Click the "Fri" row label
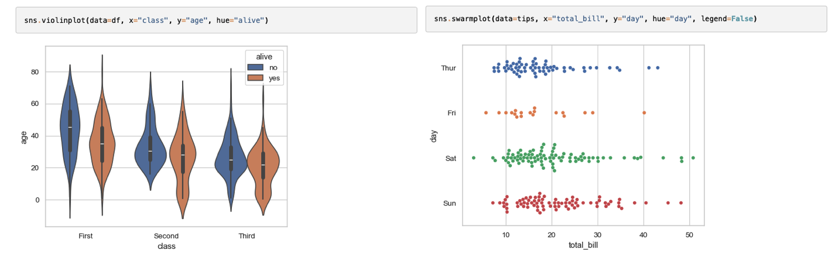Viewport: 835px width, 260px height. pos(451,113)
